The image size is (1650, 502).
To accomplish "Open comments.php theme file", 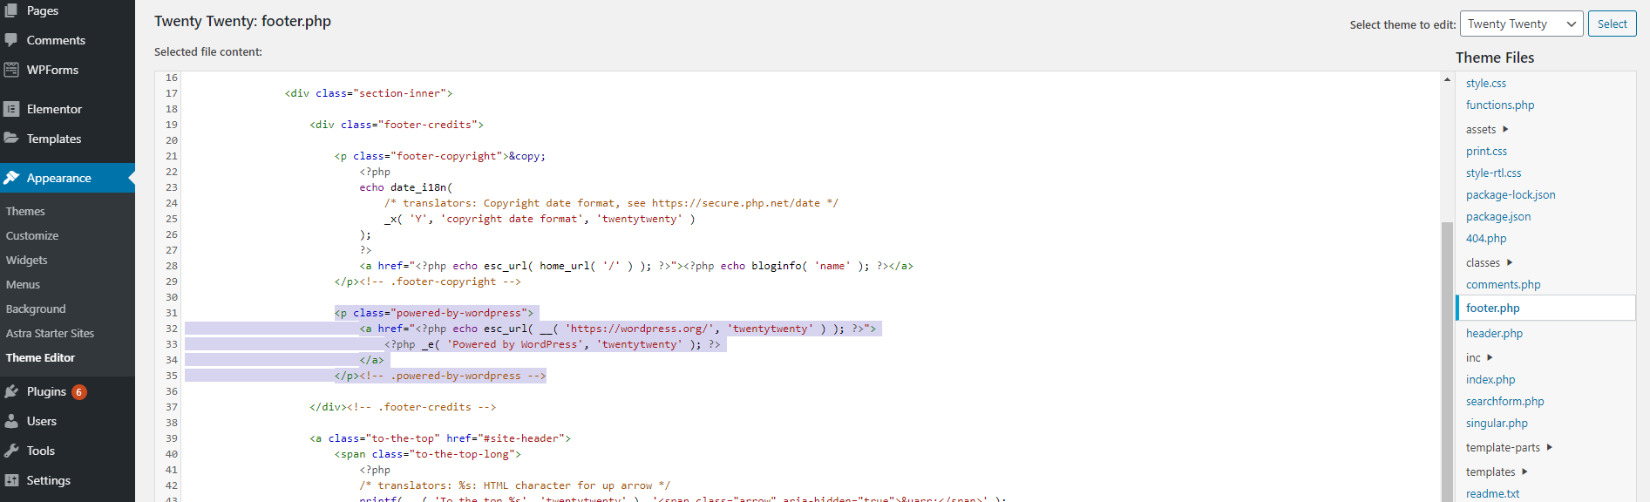I will [x=1503, y=284].
